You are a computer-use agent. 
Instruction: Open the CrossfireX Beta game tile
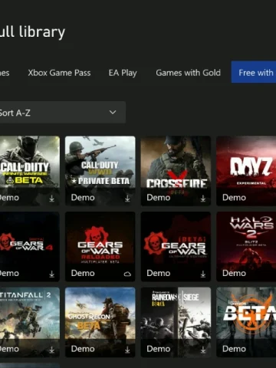point(176,171)
